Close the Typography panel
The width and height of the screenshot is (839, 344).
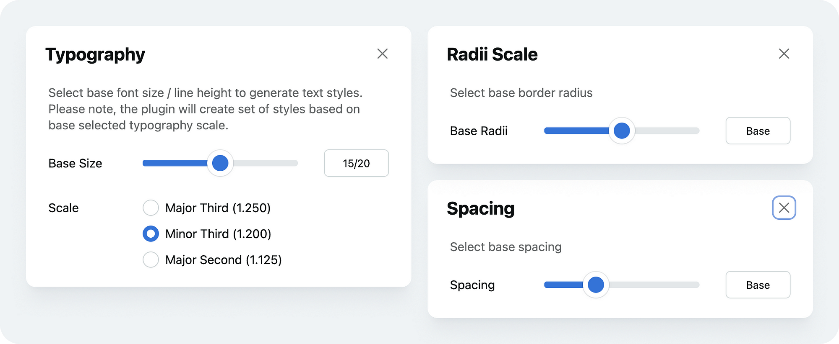tap(382, 54)
